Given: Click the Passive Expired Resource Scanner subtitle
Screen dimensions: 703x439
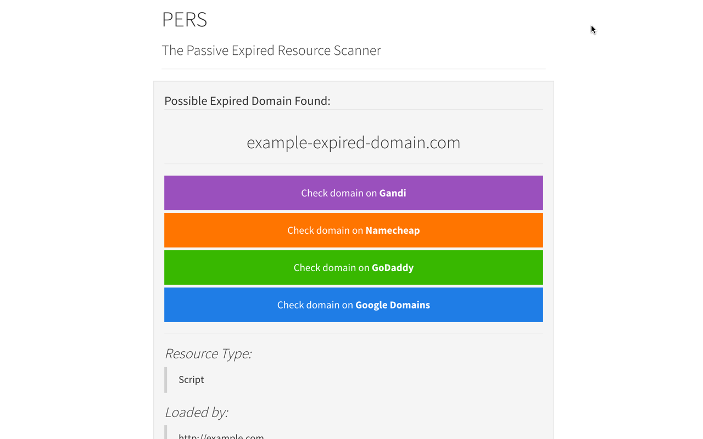Looking at the screenshot, I should [x=271, y=50].
